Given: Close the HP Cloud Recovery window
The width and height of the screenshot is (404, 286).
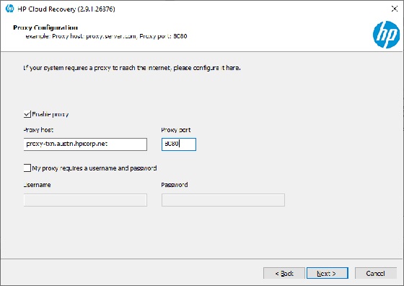Looking at the screenshot, I should [x=394, y=9].
